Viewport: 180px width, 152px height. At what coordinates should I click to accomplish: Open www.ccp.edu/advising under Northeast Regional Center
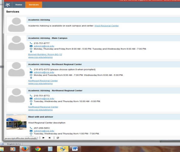(x=40, y=84)
